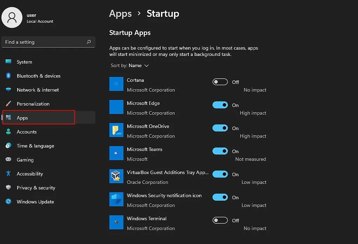Turn off Windows Security notification toggle

pos(220,197)
